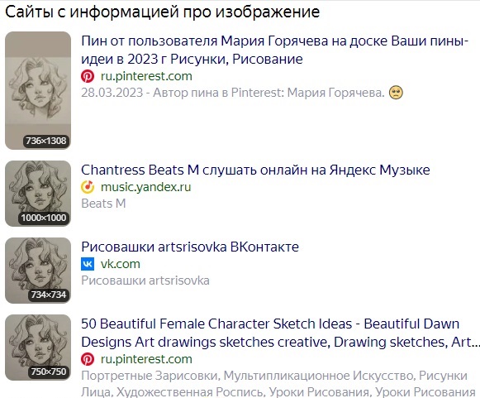Select the Портретные Зарисовки description text
Screen dimensions: 480x398
pos(278,384)
